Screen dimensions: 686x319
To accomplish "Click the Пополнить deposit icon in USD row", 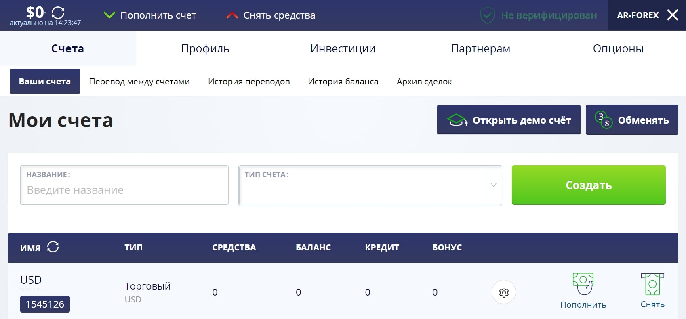I will tap(583, 284).
